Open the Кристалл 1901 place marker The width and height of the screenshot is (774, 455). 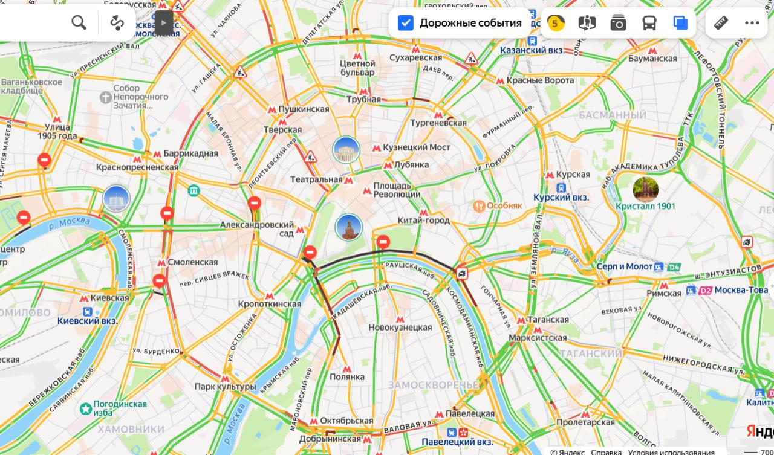pyautogui.click(x=645, y=189)
